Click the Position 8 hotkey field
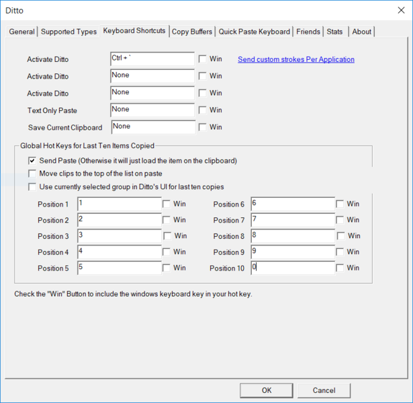The image size is (413, 403). click(x=293, y=236)
